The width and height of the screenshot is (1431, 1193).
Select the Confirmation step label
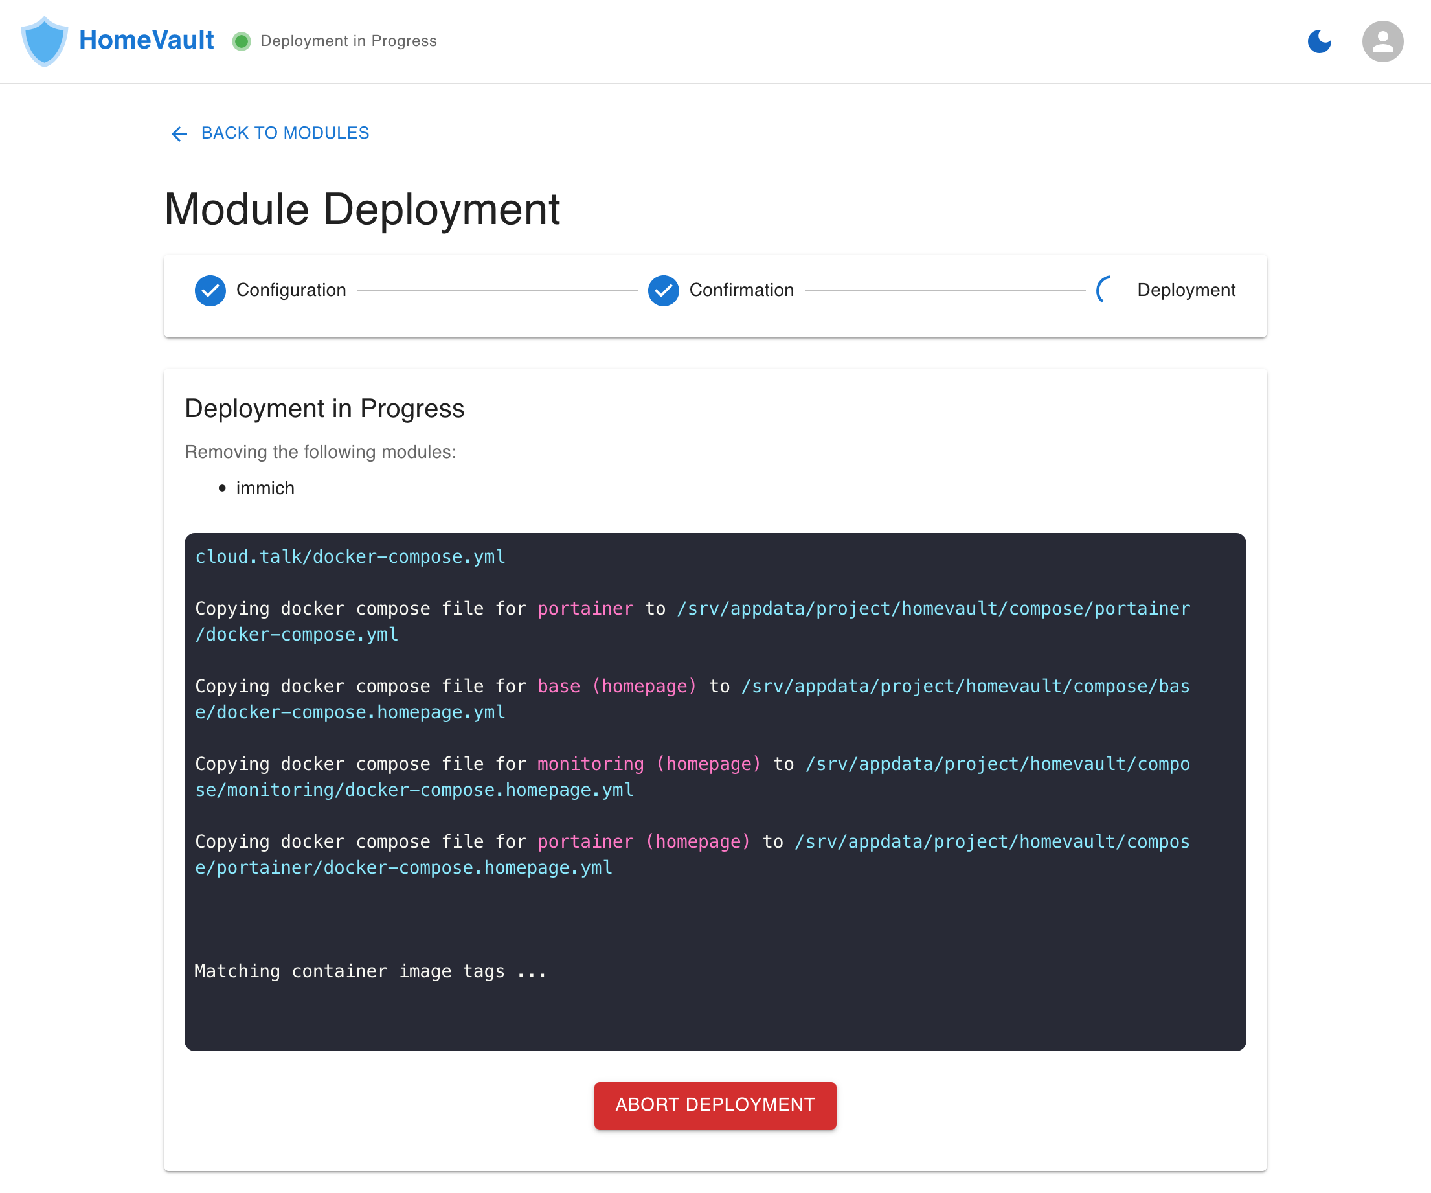click(x=741, y=290)
